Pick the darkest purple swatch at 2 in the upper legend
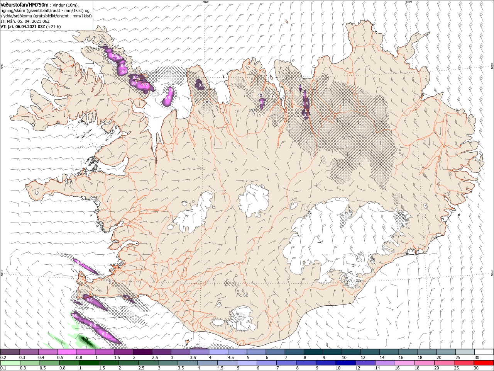This screenshot has height=371, width=494. (142, 352)
